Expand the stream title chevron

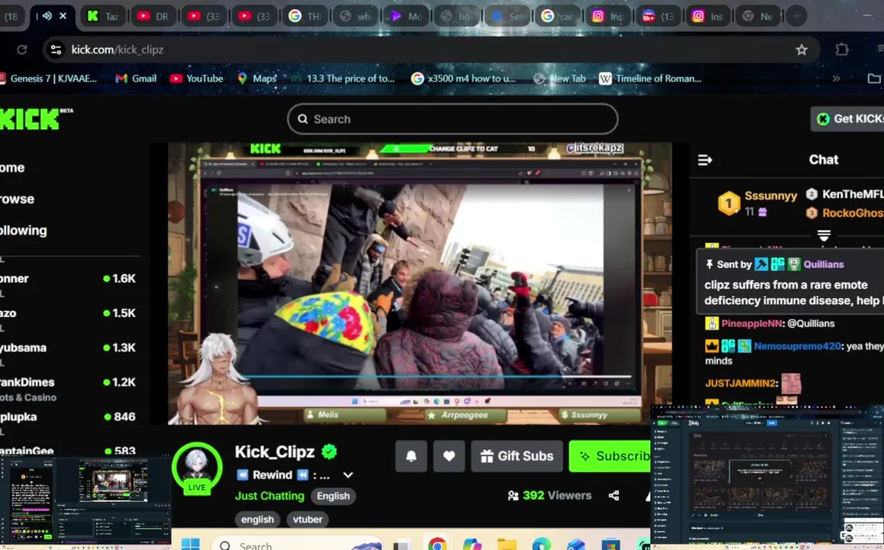pyautogui.click(x=348, y=475)
